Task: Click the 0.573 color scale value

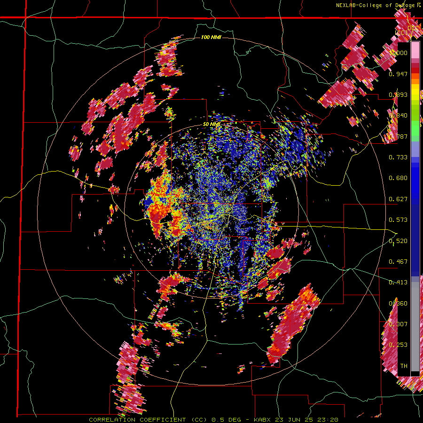Action: pyautogui.click(x=398, y=220)
